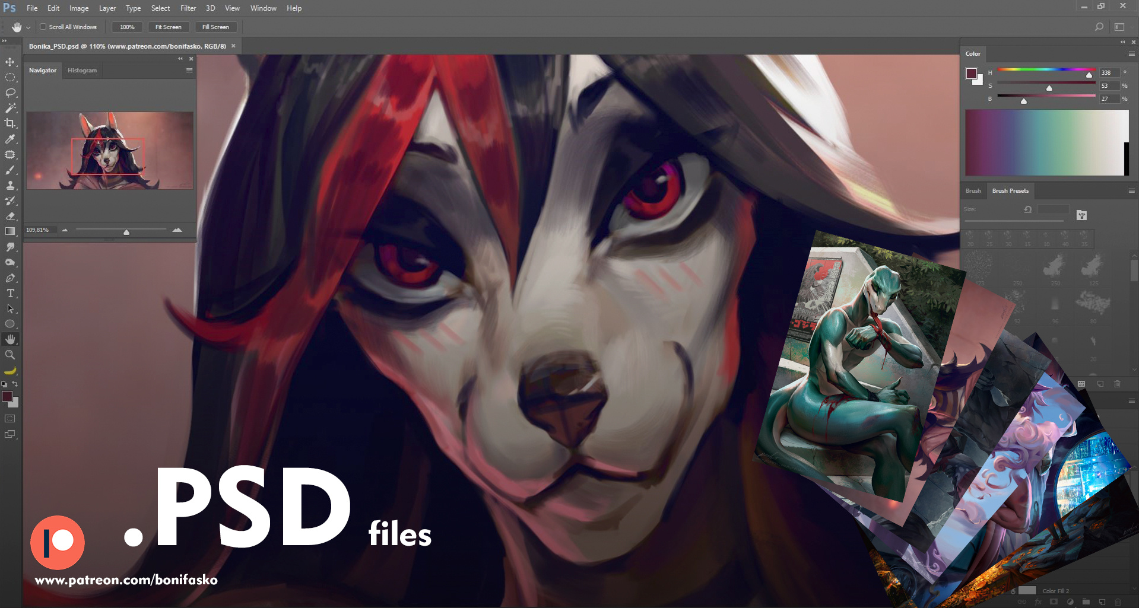Click the Hue value field showing 338
The width and height of the screenshot is (1139, 608).
coord(1109,72)
